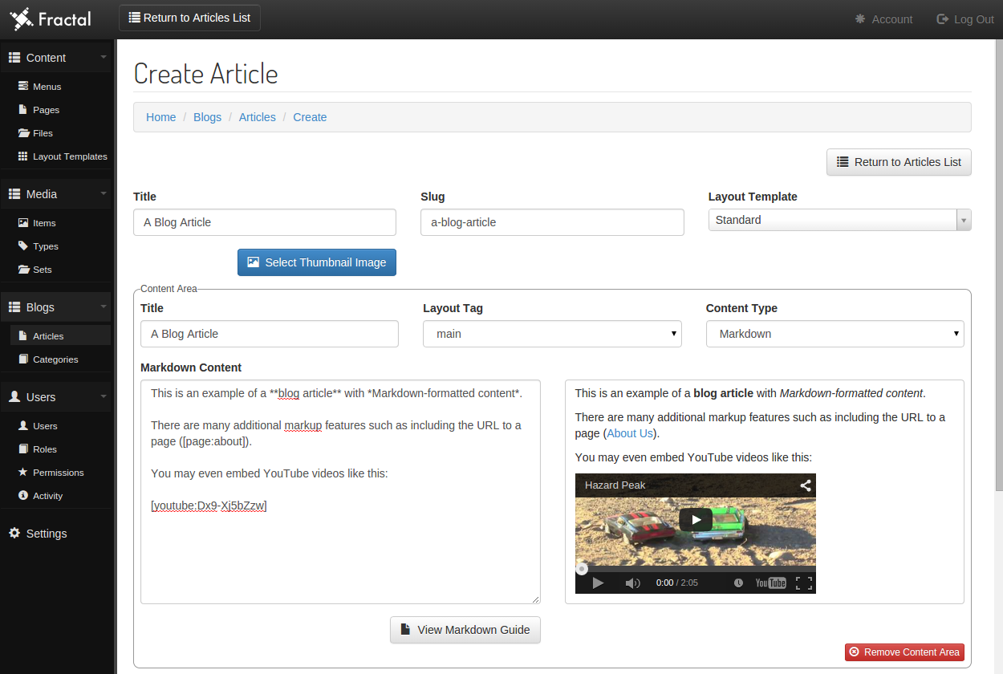Play the Hazard Peak video
1003x674 pixels.
(x=695, y=519)
